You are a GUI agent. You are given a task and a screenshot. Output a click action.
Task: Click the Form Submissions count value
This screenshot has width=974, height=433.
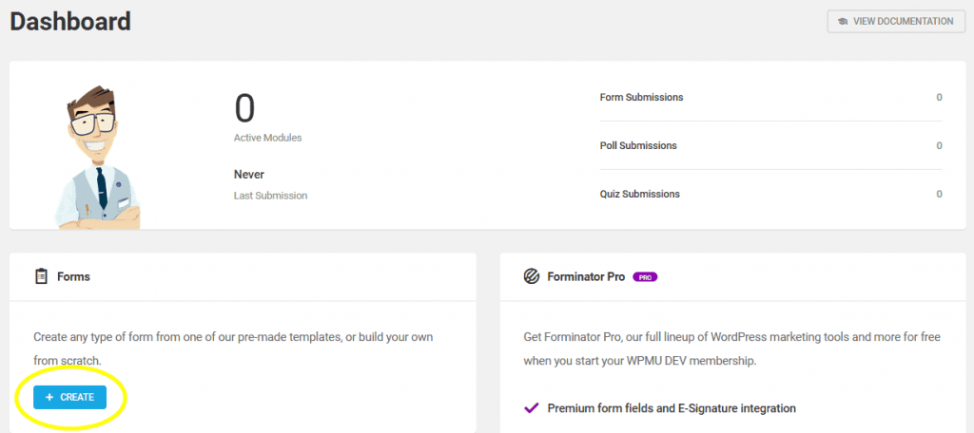tap(939, 97)
